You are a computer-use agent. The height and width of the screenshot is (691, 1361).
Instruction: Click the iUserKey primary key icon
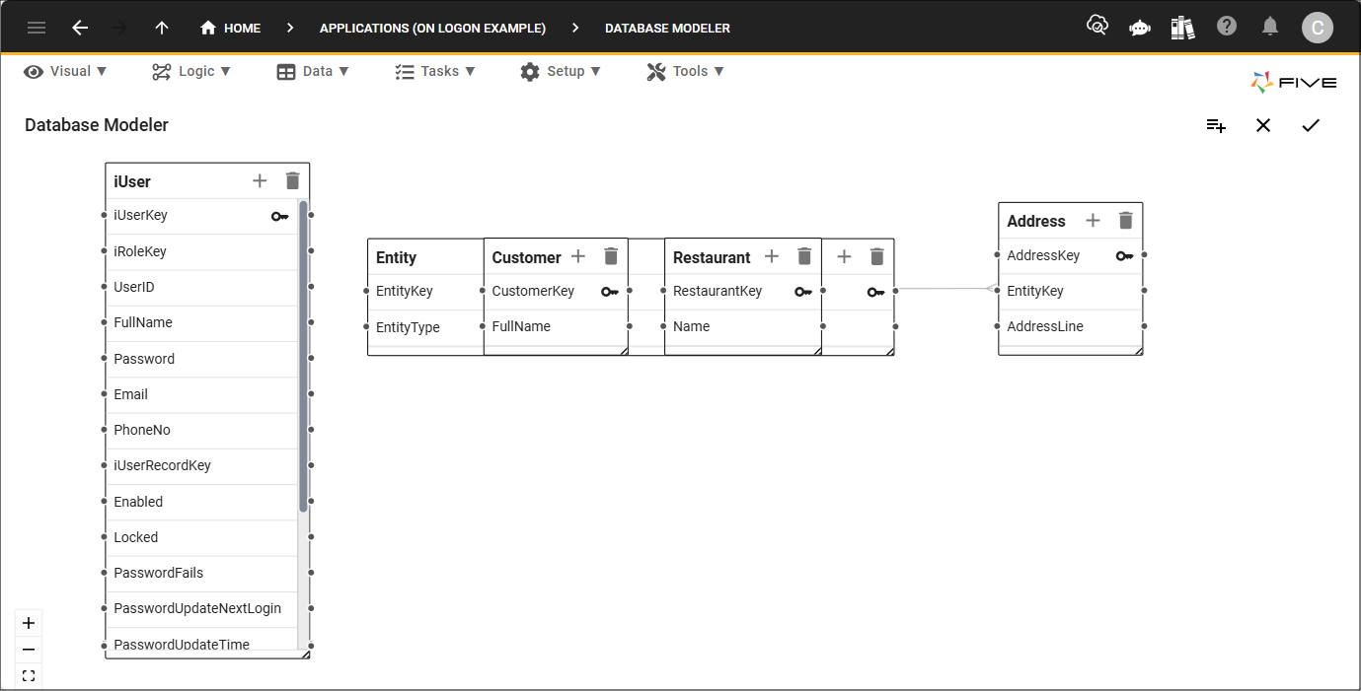point(280,216)
